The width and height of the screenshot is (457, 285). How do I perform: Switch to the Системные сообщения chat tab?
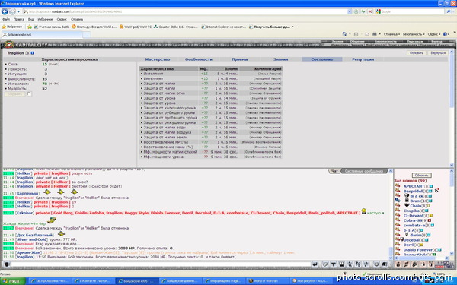[x=364, y=171]
